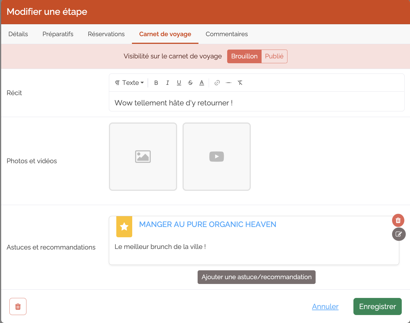Toggle bold formatting in the Récit editor
410x323 pixels.
156,83
